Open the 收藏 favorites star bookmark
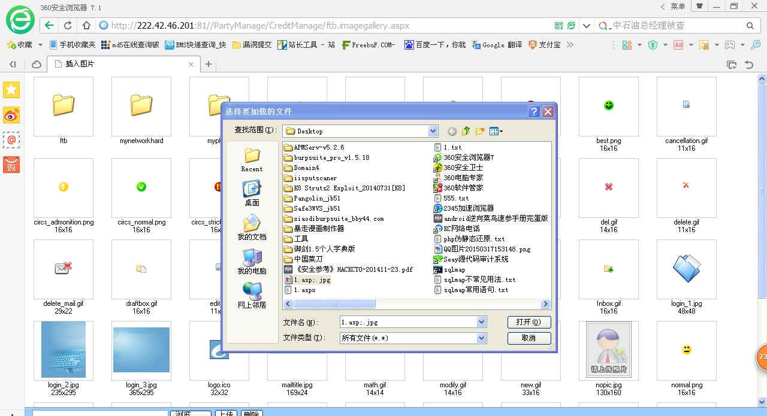Image resolution: width=767 pixels, height=416 pixels. [20, 45]
